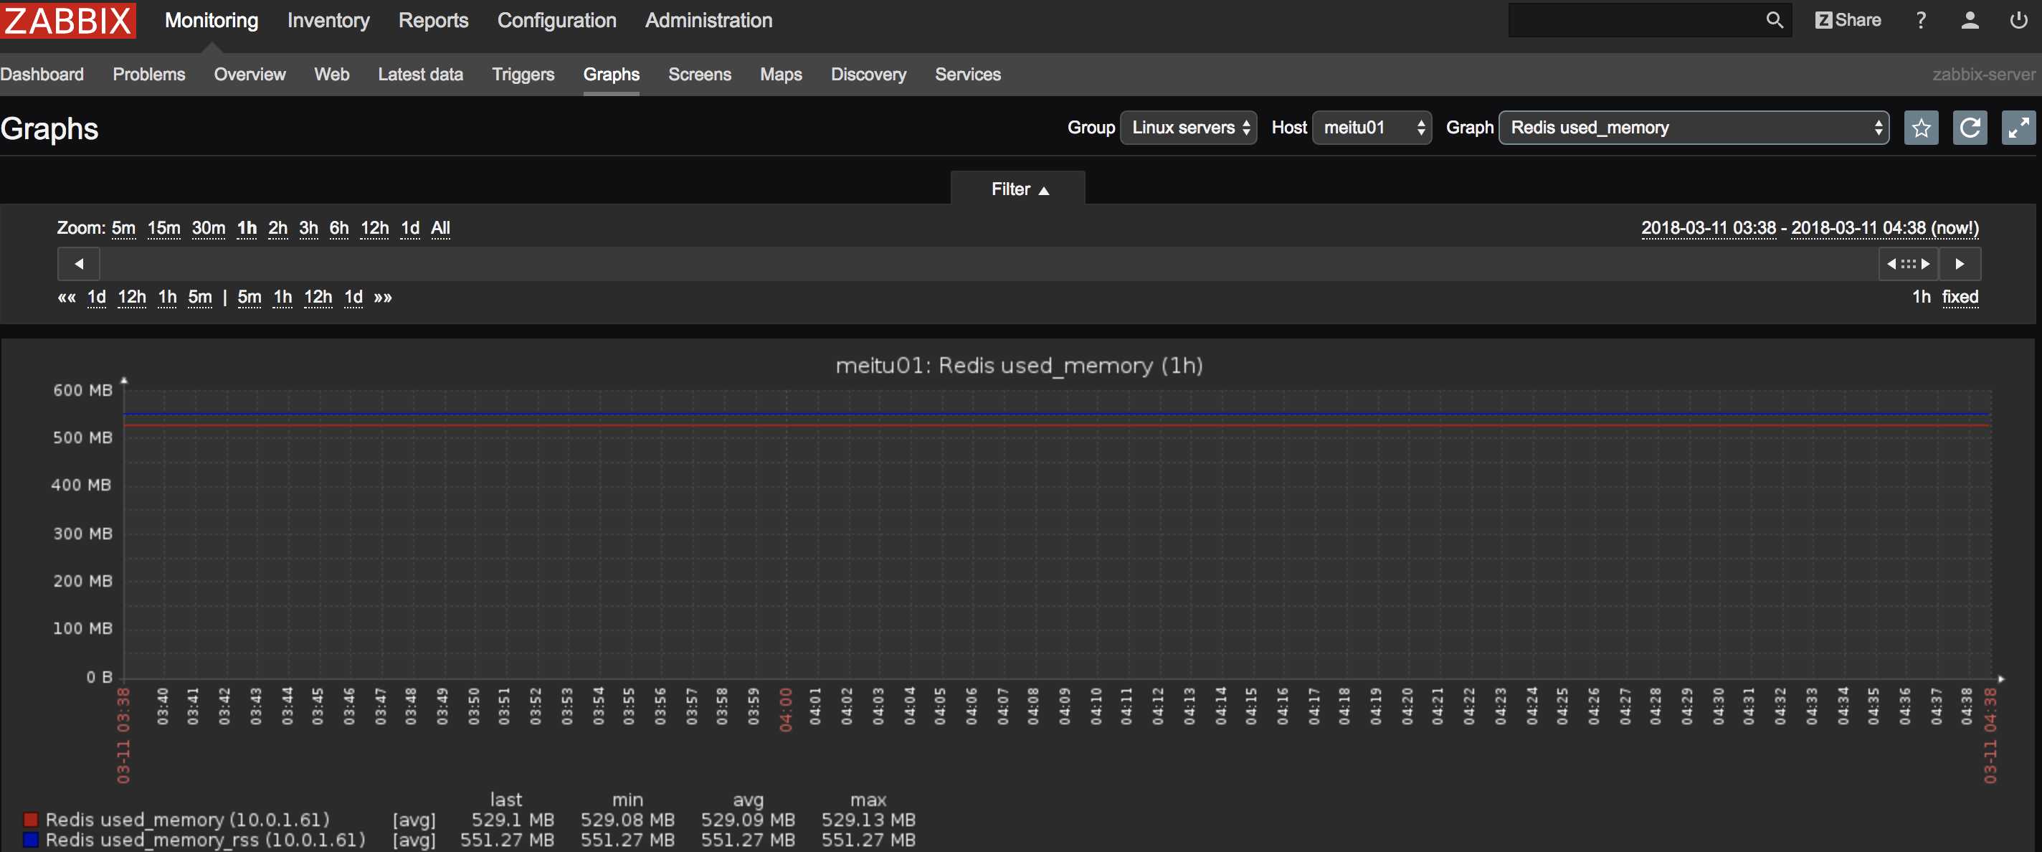
Task: Drag the timeline slider control
Action: [1904, 262]
